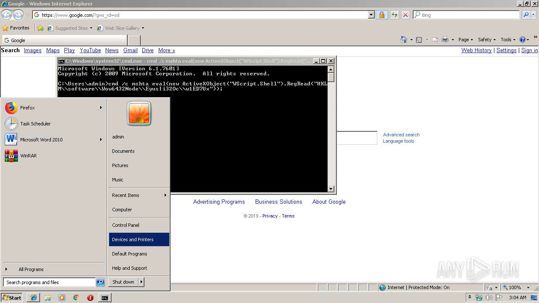Run the Bing search magnifier button
The width and height of the screenshot is (539, 303).
(x=526, y=15)
